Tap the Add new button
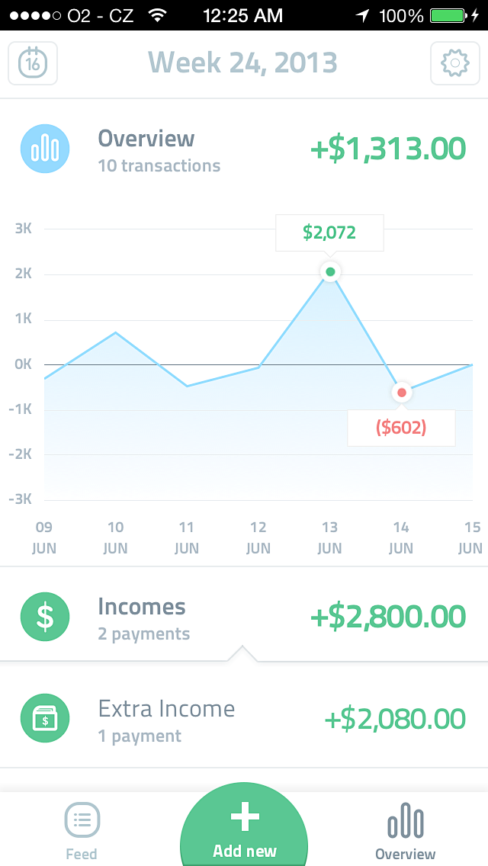This screenshot has height=866, width=488. click(244, 826)
